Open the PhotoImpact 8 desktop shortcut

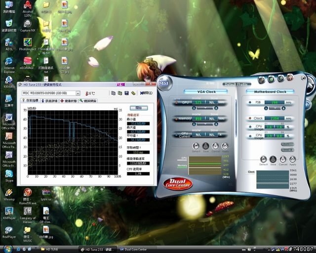click(x=28, y=46)
